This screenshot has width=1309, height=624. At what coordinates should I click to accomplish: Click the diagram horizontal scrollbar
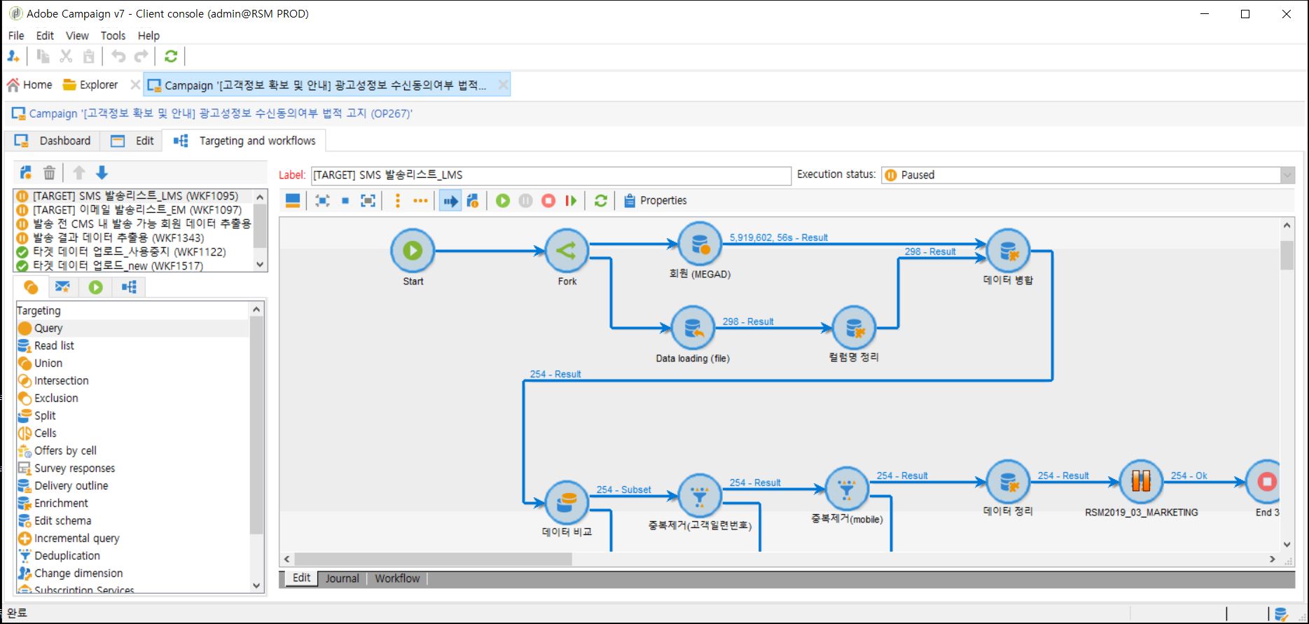click(433, 559)
